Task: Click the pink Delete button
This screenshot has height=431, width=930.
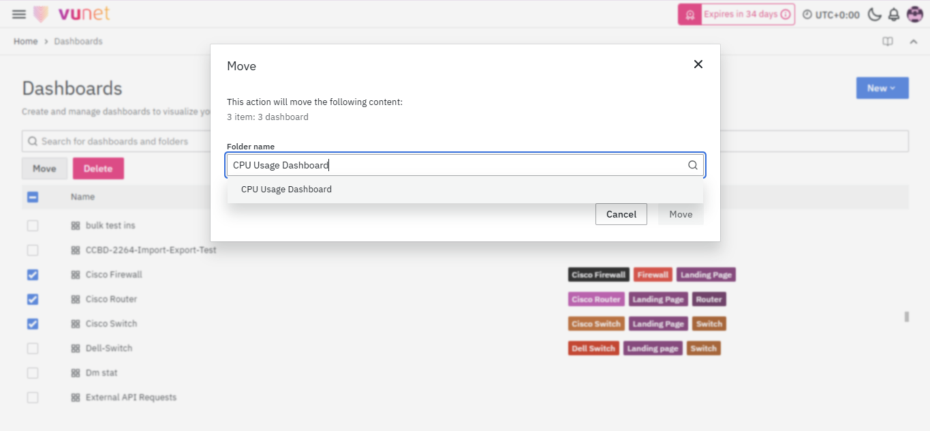Action: tap(98, 168)
